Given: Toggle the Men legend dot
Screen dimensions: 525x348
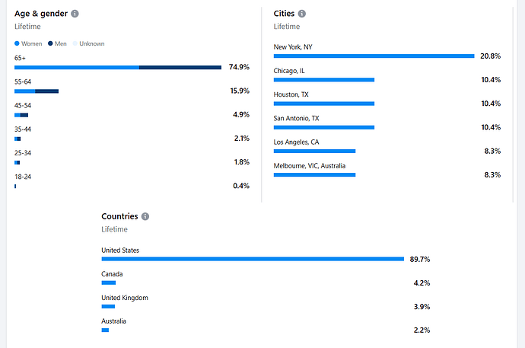Looking at the screenshot, I should (50, 43).
